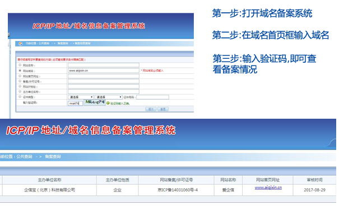Select the 主办单位名称 radio button
This screenshot has width=339, height=210.
pyautogui.click(x=20, y=91)
